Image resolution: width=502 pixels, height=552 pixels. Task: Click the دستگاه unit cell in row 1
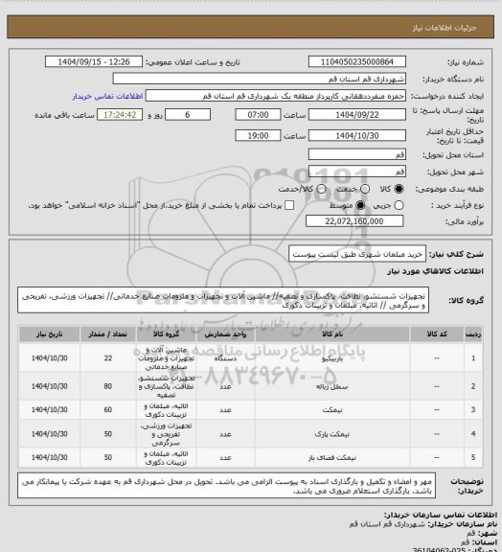click(x=225, y=358)
